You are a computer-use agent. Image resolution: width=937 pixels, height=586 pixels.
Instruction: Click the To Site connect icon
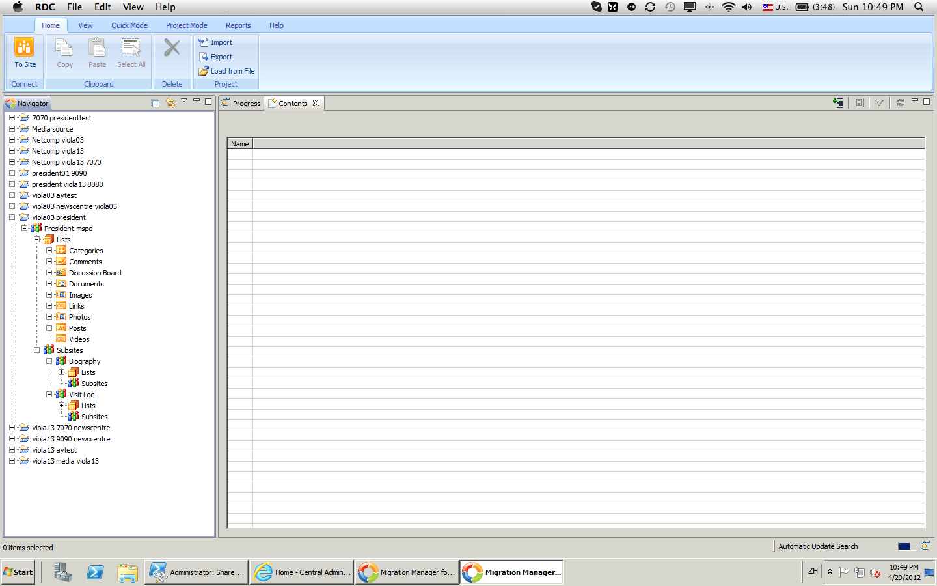tap(25, 48)
